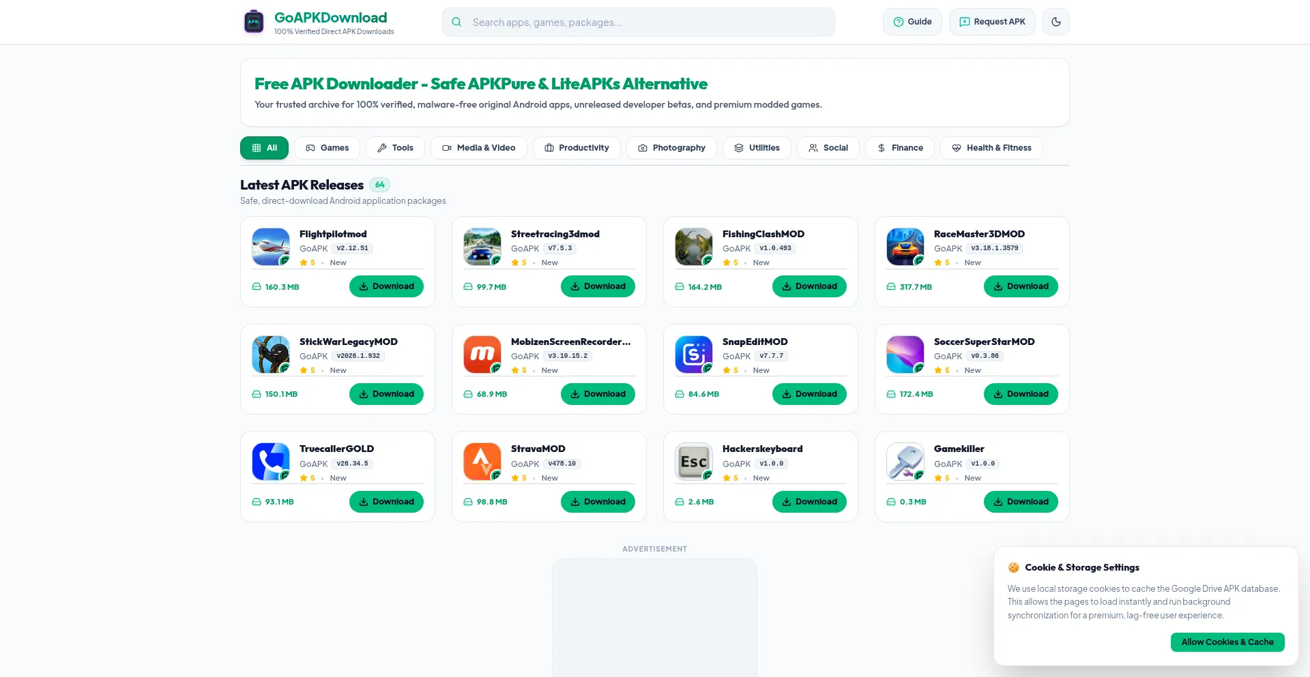Click the search magnifier icon

pos(456,22)
